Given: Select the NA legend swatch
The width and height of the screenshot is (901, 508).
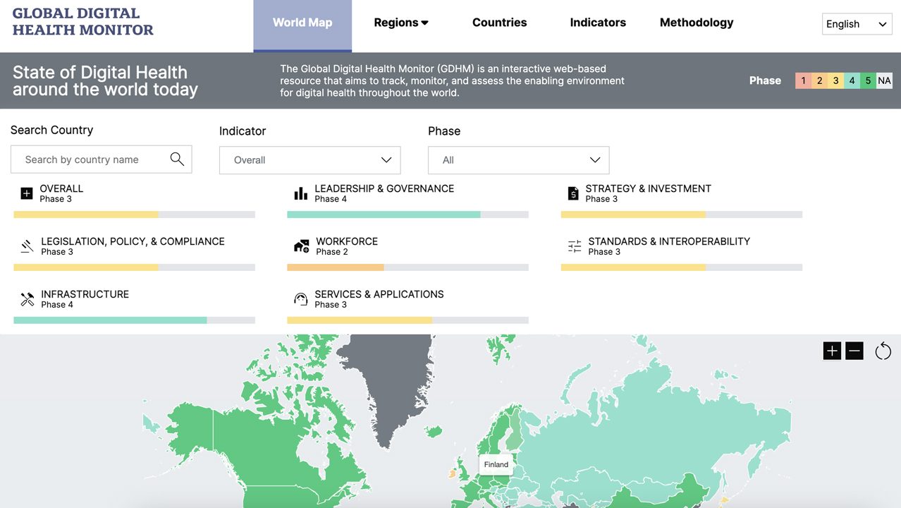Looking at the screenshot, I should tap(884, 80).
